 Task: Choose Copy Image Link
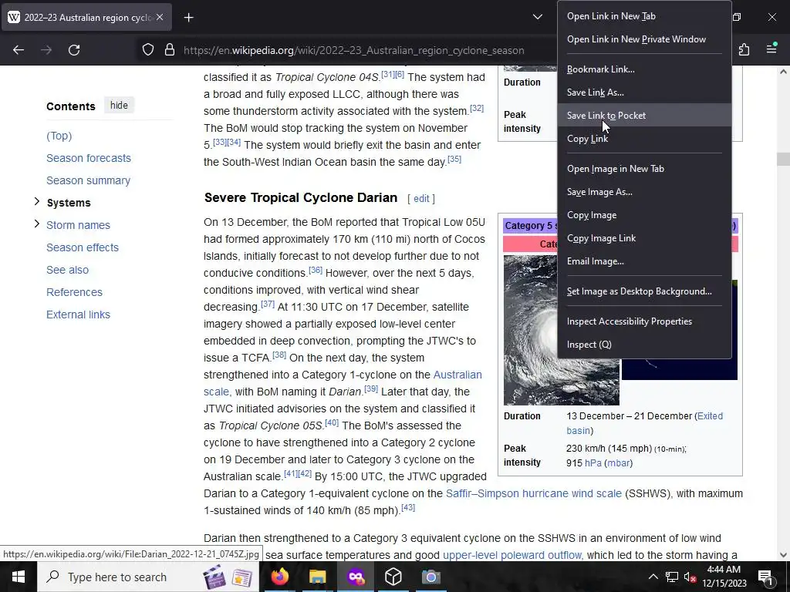[x=644, y=239]
